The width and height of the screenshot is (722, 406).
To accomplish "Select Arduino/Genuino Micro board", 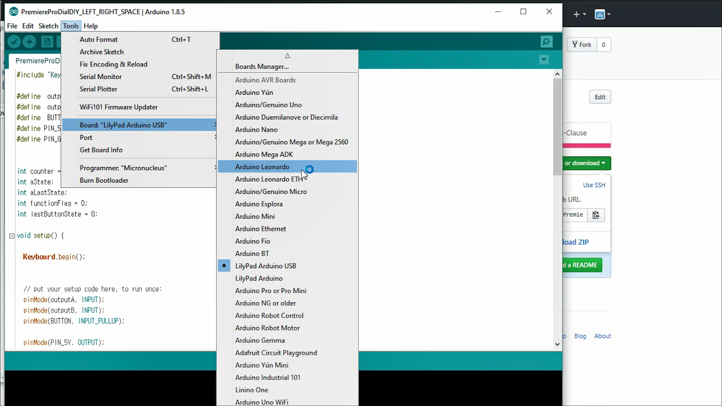I will coord(287,191).
